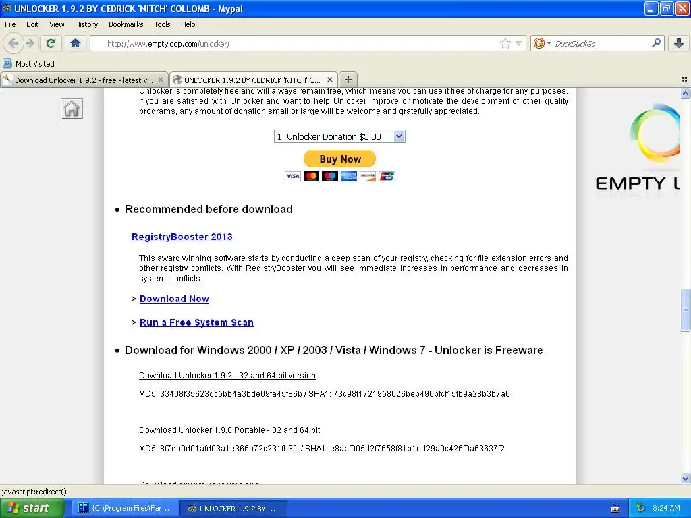The image size is (691, 518).
Task: Click the UnionPay card icon
Action: 387,177
